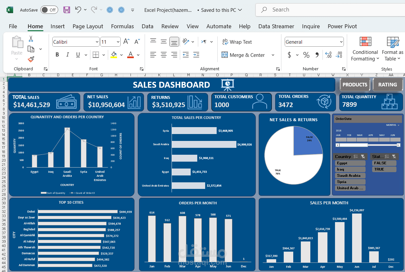Click Fill Color yellow bucket
The height and width of the screenshot is (272, 405).
[114, 55]
